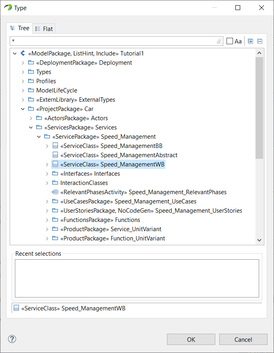Expand the Actors package node
This screenshot has width=274, height=353.
tap(31, 118)
